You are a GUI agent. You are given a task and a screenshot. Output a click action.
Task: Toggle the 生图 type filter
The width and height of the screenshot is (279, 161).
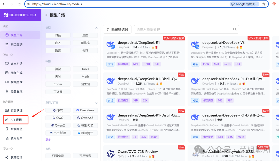point(85,35)
